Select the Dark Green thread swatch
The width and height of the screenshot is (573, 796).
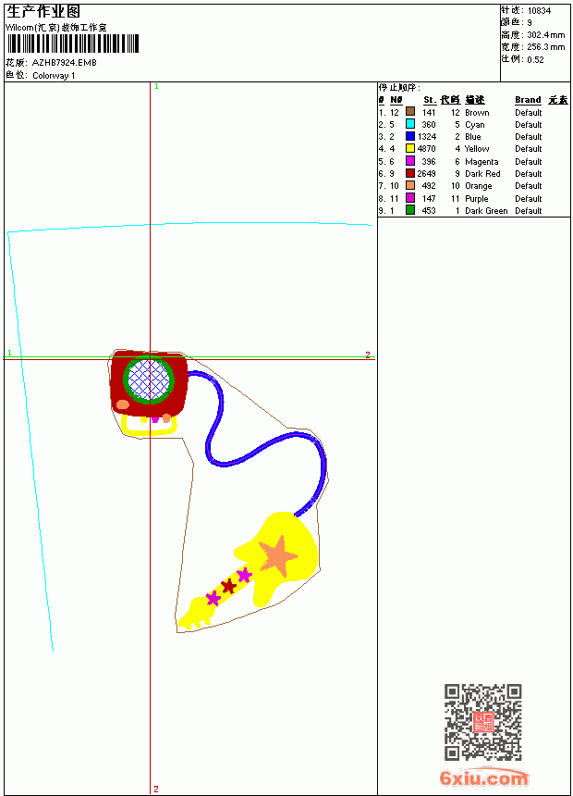[410, 210]
